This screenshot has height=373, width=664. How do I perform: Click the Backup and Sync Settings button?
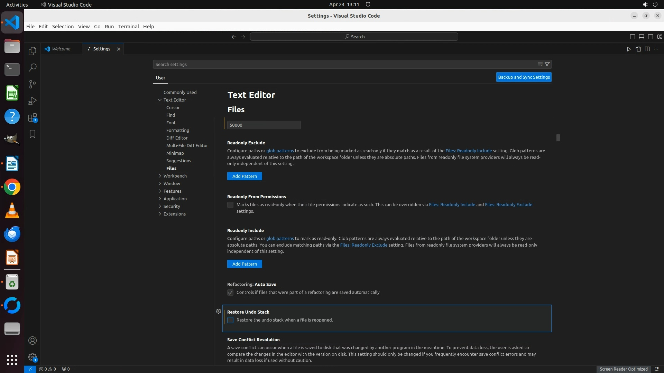point(524,77)
